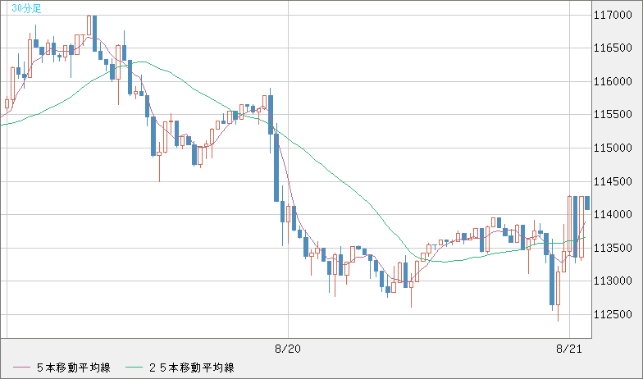Viewport: 643px width, 379px height.
Task: Click the 113000 price axis label
Action: [x=613, y=281]
